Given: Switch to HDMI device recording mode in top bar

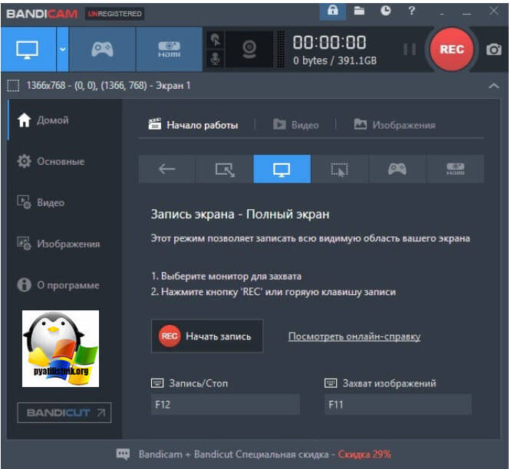Looking at the screenshot, I should click(x=169, y=49).
